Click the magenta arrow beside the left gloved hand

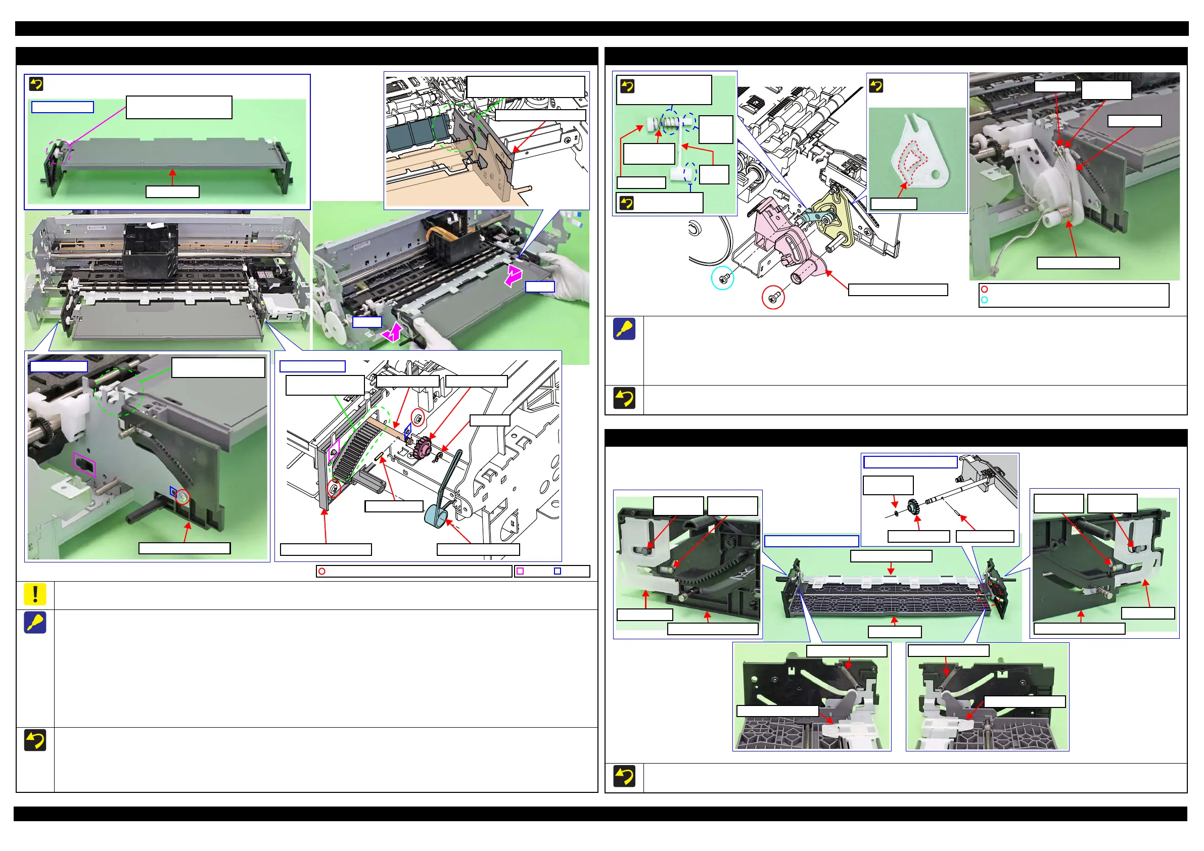click(392, 333)
